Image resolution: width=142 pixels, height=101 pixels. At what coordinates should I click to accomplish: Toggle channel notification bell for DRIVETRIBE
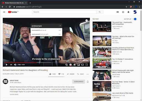[x=88, y=82]
